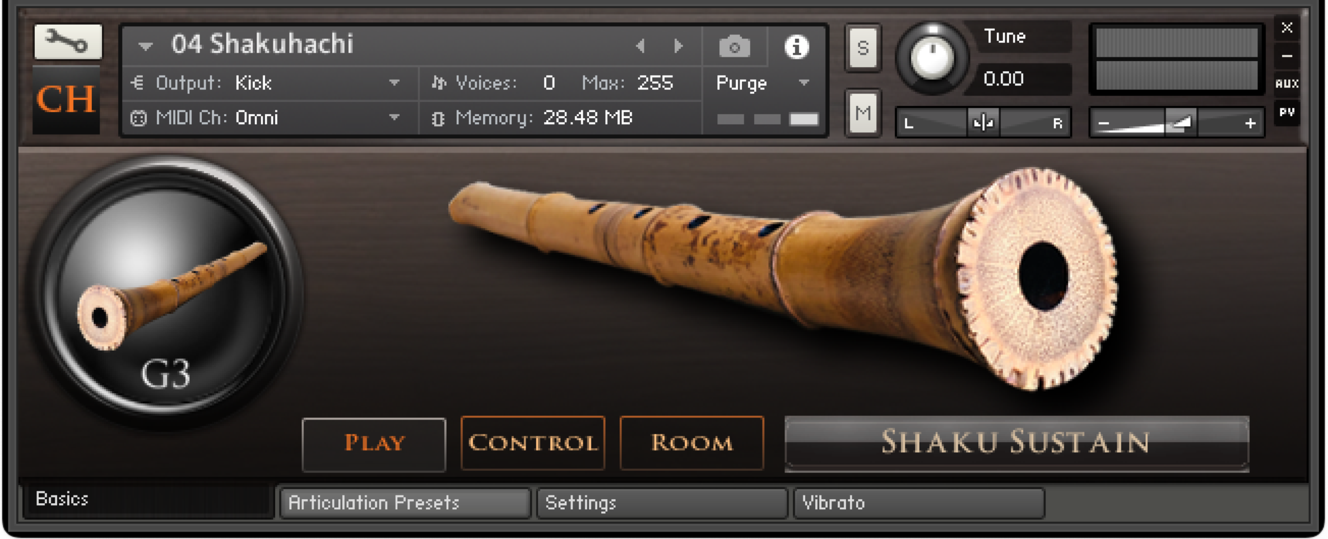Image resolution: width=1328 pixels, height=539 pixels.
Task: Click the Room button
Action: click(x=692, y=443)
